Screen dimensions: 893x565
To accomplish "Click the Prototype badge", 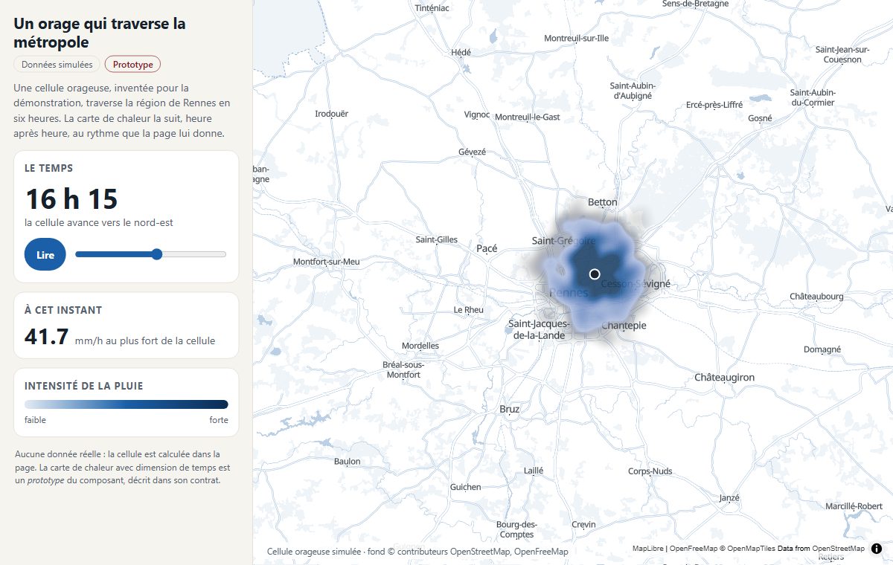I will tap(133, 65).
